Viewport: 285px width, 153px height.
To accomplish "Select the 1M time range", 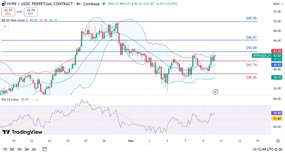I will coord(19,149).
